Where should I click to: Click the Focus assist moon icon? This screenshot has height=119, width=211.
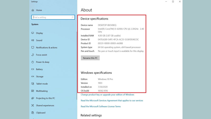pos(33,55)
